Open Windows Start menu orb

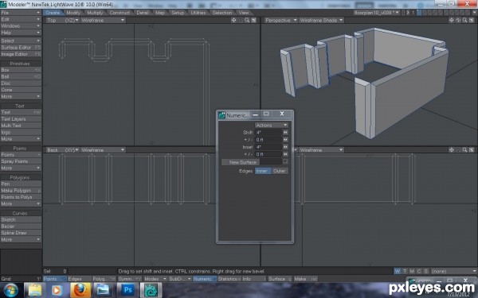click(x=11, y=290)
